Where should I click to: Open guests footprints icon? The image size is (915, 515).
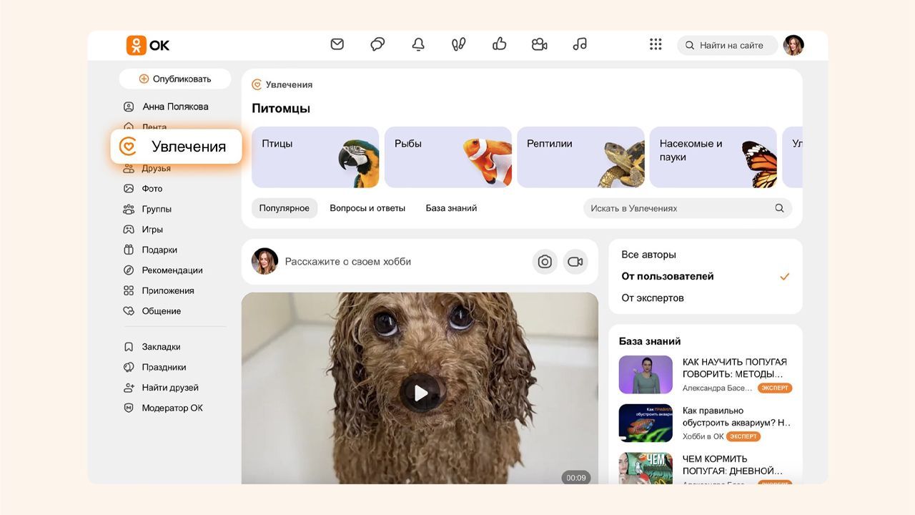(459, 44)
